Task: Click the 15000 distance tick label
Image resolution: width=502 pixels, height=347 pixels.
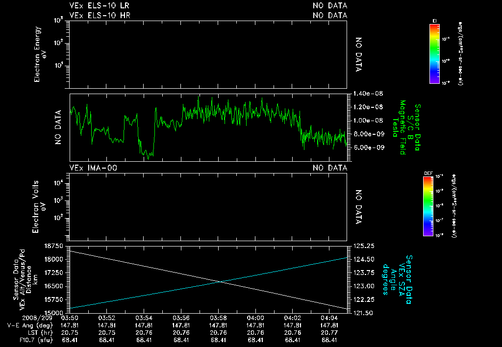Action: (x=54, y=313)
